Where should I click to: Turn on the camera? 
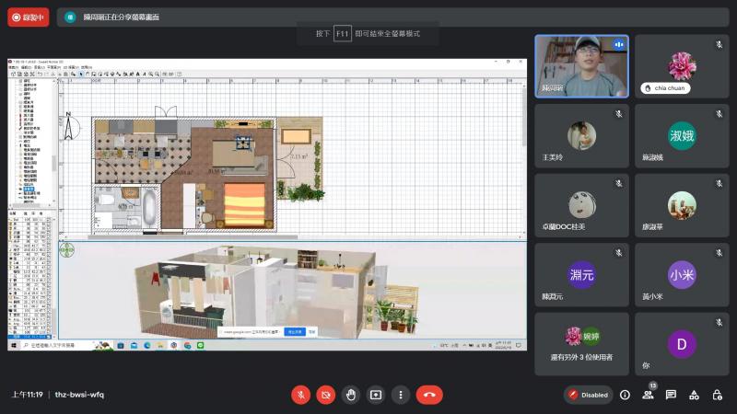click(325, 395)
